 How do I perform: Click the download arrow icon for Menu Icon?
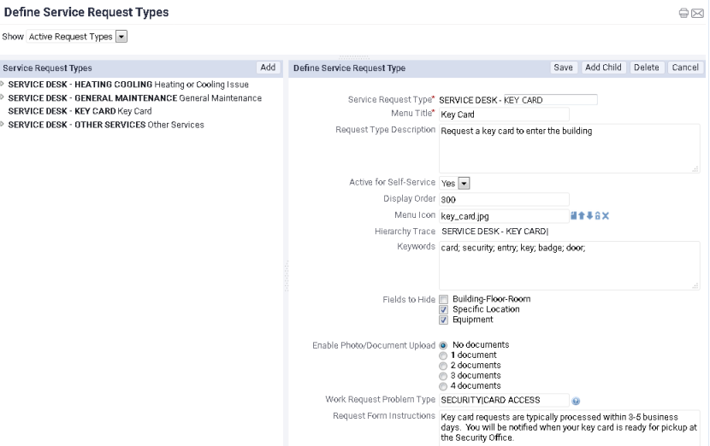coord(589,216)
